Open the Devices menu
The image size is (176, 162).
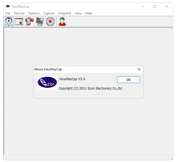(x=19, y=13)
